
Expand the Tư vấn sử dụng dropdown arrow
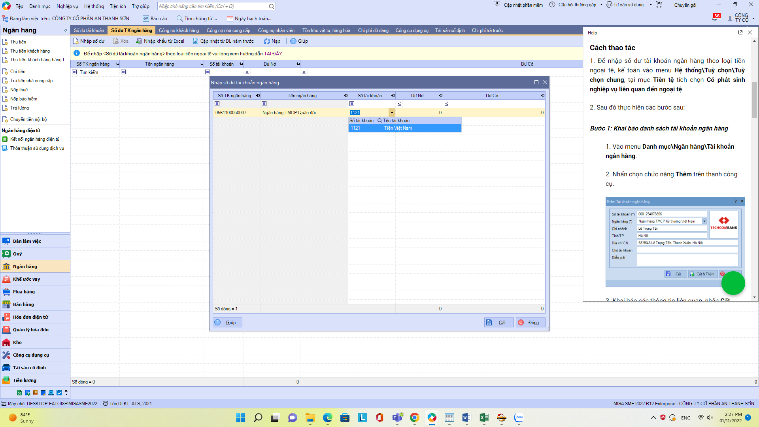pyautogui.click(x=651, y=5)
